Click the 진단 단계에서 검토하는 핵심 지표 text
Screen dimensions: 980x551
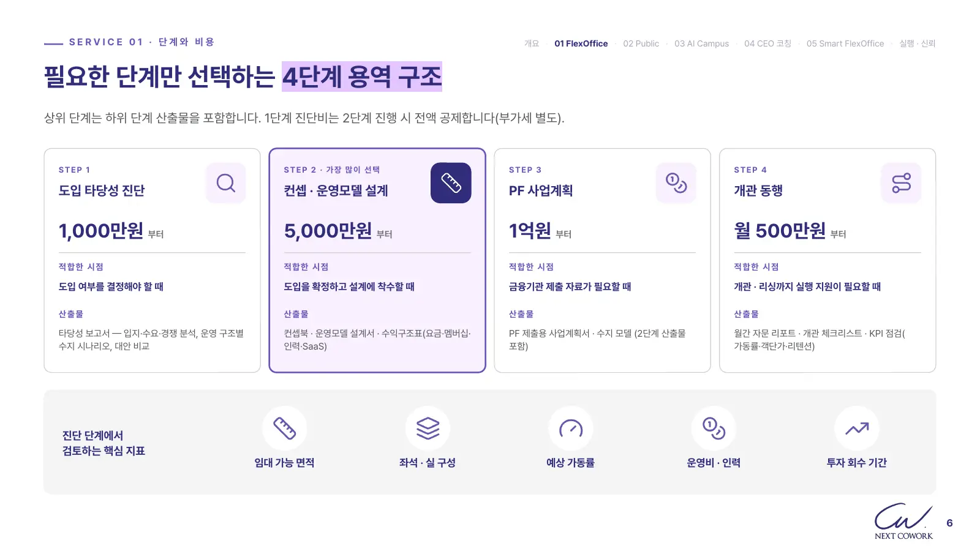104,443
